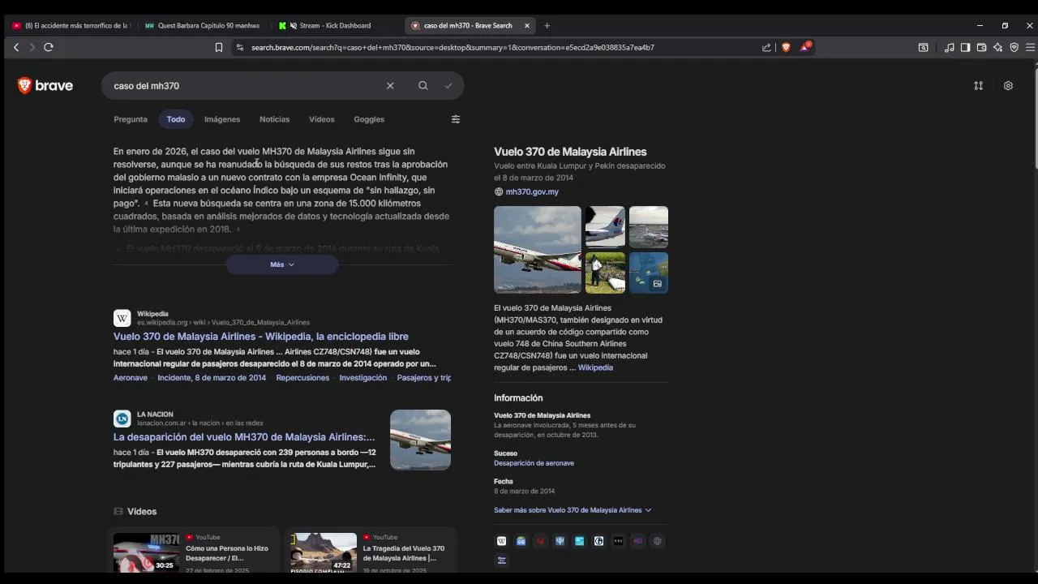Switch to Quest Barbara Capitulo 90 tab
The image size is (1038, 584).
coord(203,25)
